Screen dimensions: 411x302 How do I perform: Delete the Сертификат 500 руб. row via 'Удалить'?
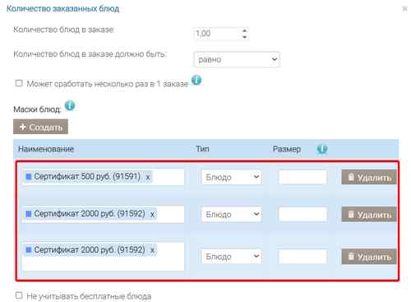pos(369,177)
